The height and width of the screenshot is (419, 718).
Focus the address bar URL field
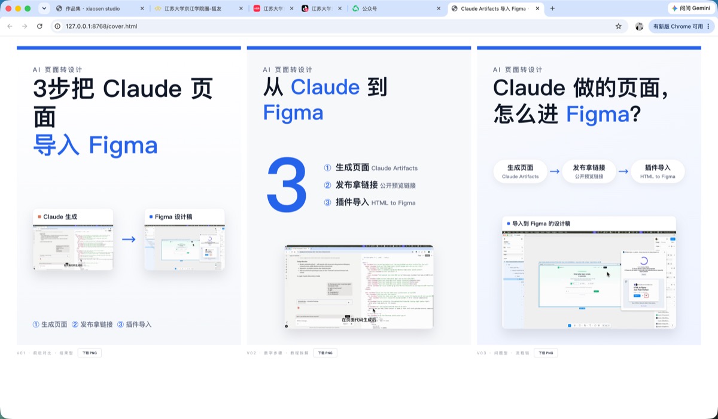[x=338, y=26]
